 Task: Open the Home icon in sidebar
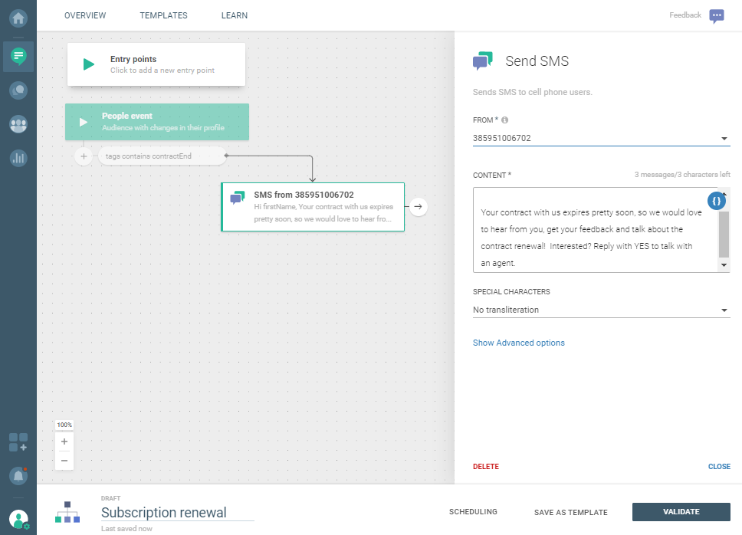[x=18, y=18]
